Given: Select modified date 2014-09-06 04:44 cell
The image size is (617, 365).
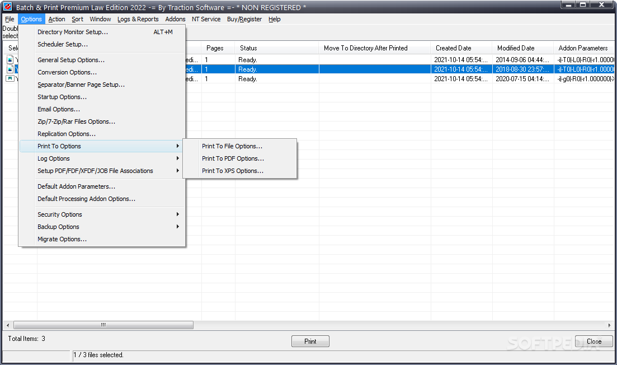Looking at the screenshot, I should click(523, 60).
